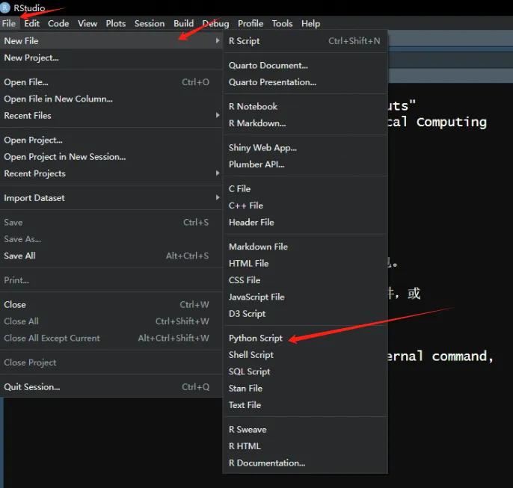513x488 pixels.
Task: Open the Help menu
Action: [x=310, y=23]
